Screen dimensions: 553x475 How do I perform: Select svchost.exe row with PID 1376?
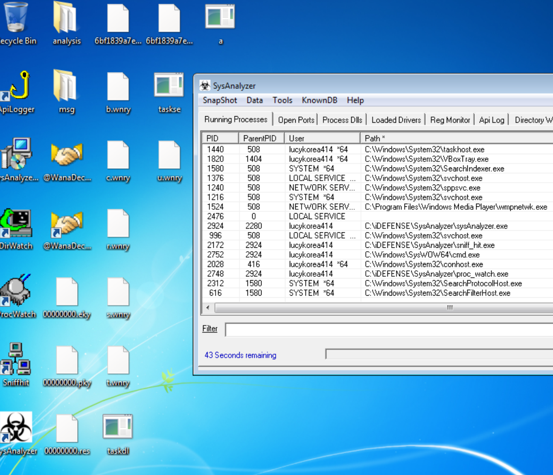(378, 178)
